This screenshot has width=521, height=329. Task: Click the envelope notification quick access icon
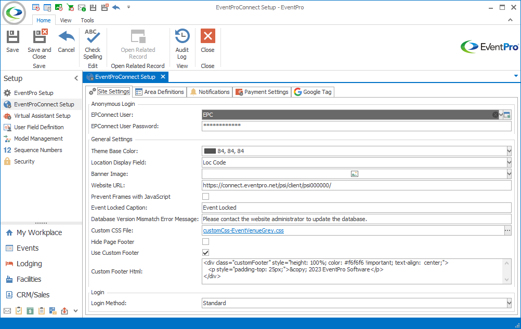[82, 7]
